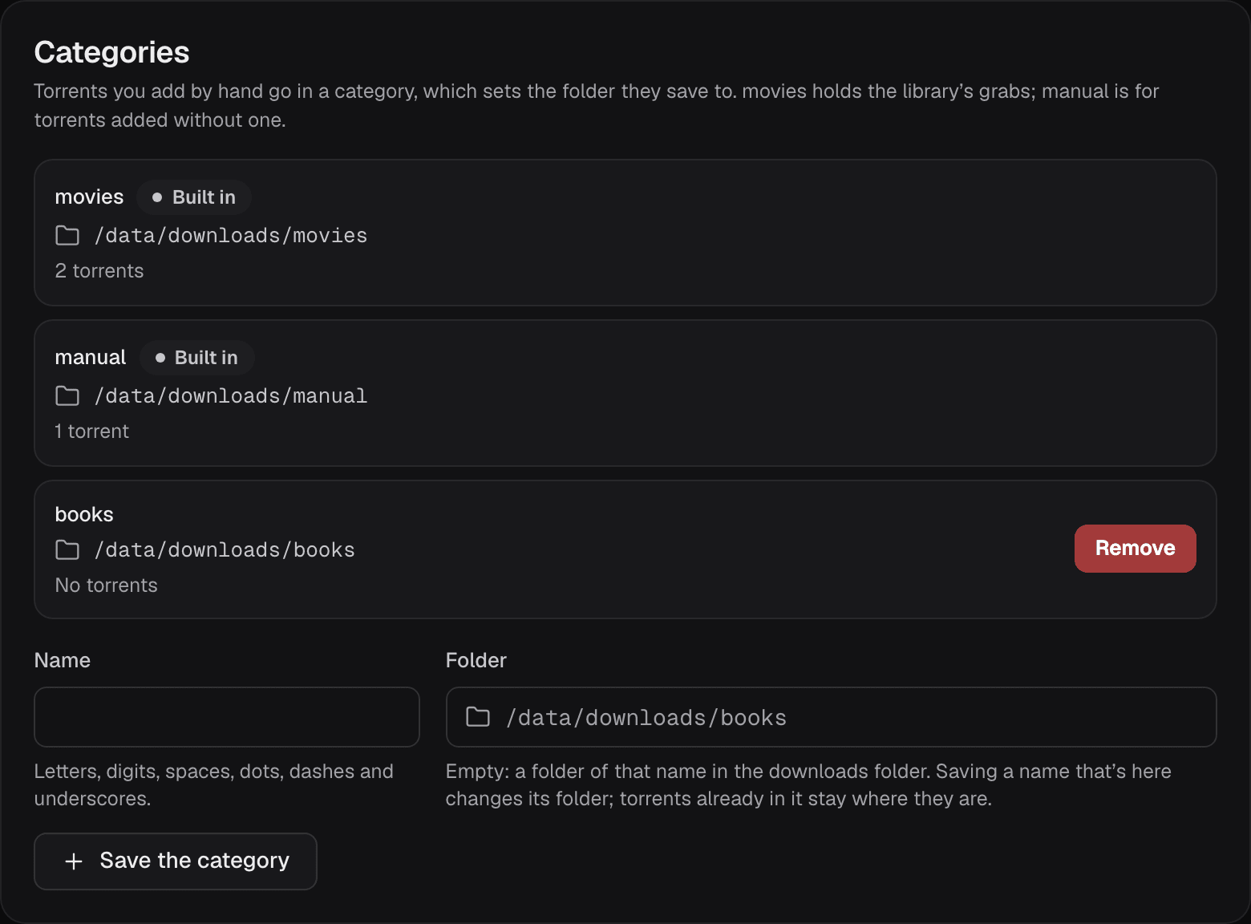Viewport: 1251px width, 924px height.
Task: Select the books category name
Action: pos(84,515)
